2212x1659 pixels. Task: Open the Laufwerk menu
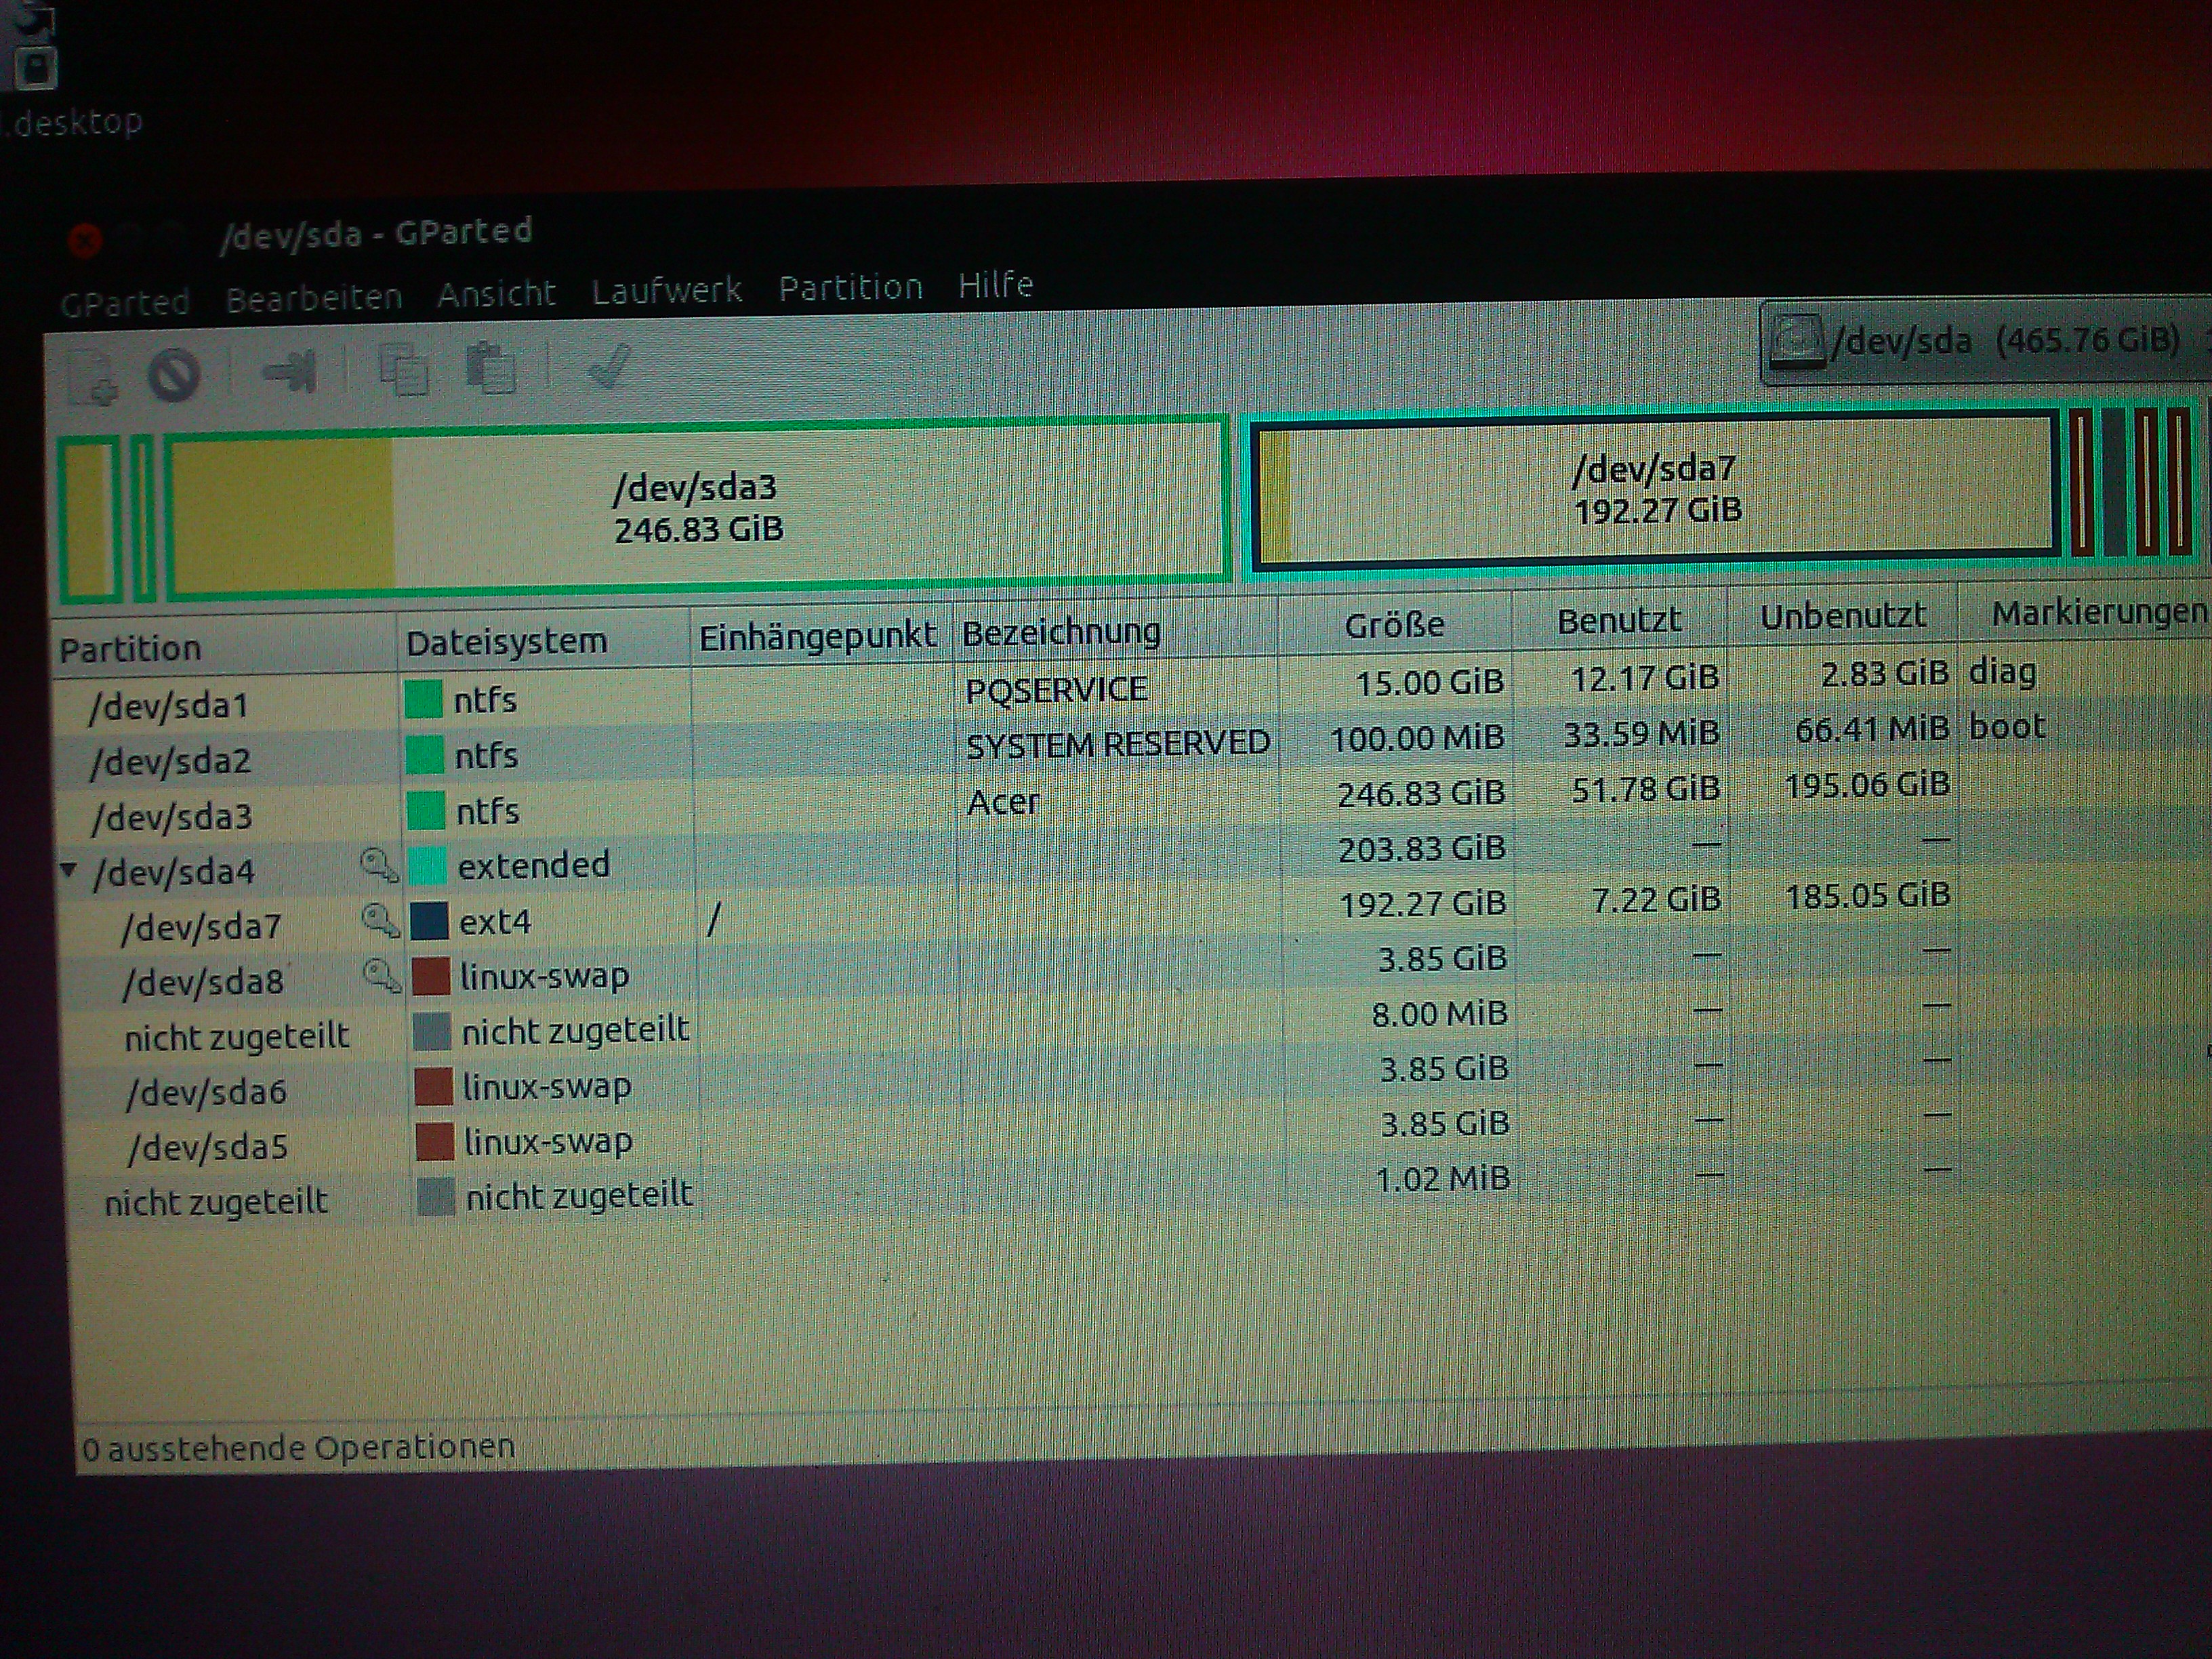click(x=667, y=291)
